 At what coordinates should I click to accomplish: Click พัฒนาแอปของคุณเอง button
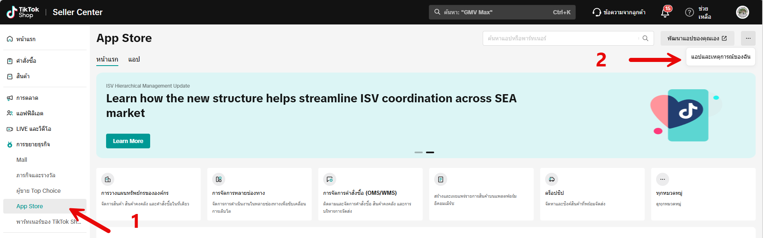697,38
